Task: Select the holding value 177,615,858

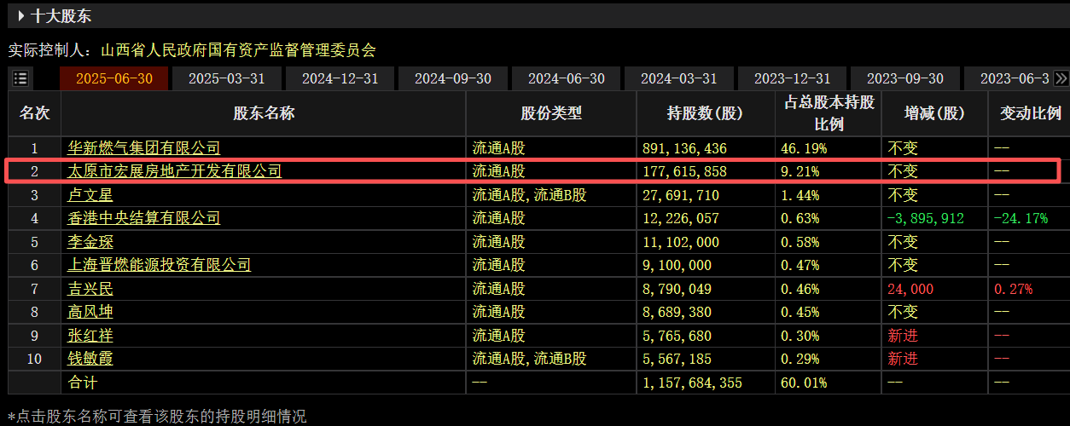Action: [x=685, y=171]
